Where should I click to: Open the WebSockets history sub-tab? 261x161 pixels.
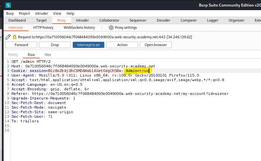coord(79,27)
